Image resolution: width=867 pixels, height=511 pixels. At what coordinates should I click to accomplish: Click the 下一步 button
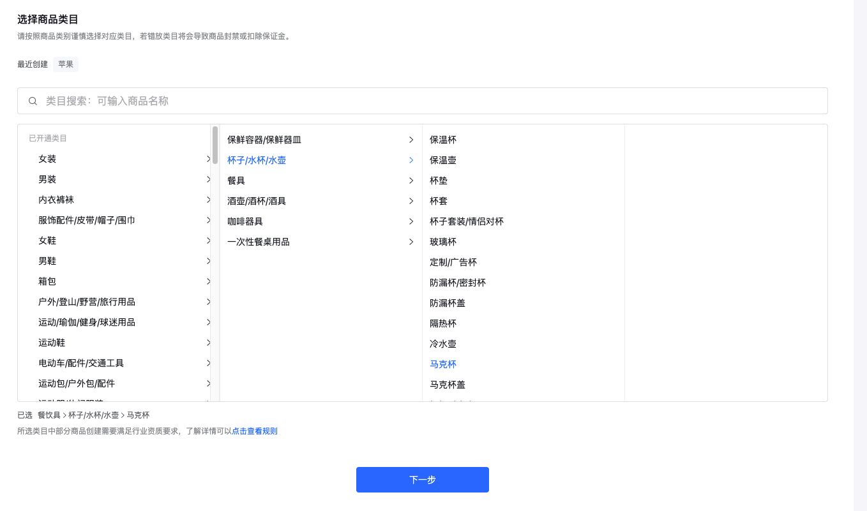point(422,480)
